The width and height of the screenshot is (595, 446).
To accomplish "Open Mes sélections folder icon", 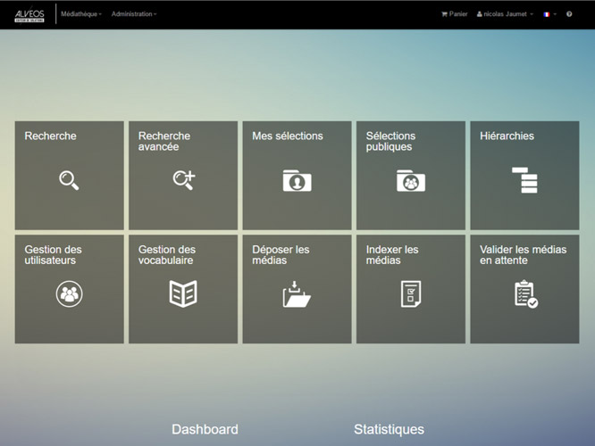I will tap(297, 181).
